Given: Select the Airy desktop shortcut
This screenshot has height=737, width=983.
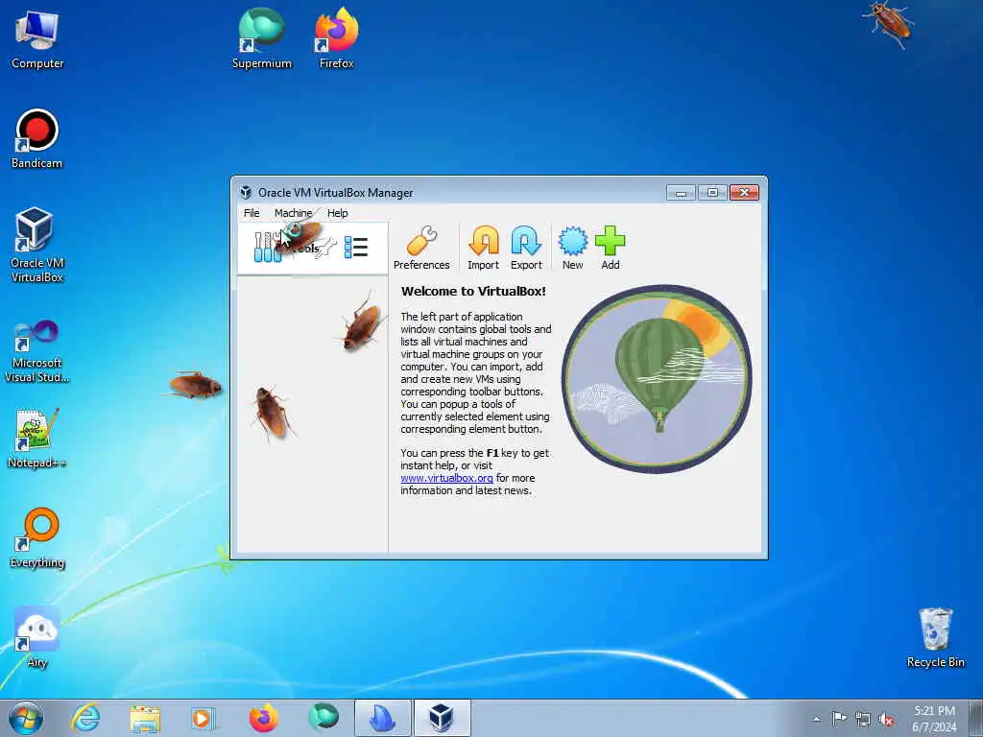Looking at the screenshot, I should coord(37,638).
